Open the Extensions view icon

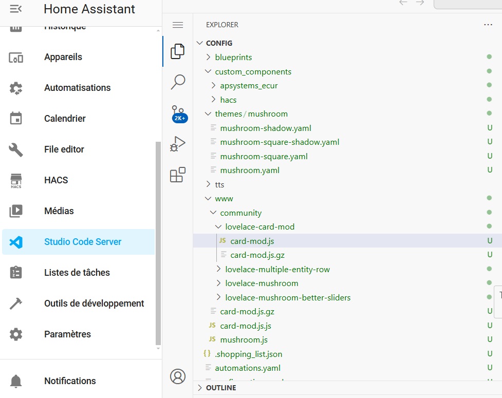tap(178, 175)
